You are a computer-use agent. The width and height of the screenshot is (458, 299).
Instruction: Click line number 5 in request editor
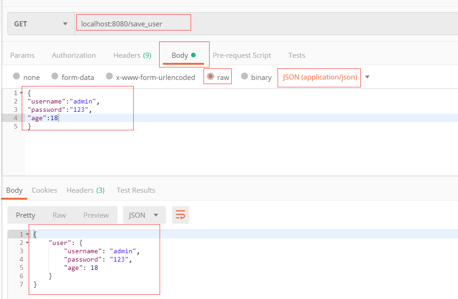click(x=15, y=126)
